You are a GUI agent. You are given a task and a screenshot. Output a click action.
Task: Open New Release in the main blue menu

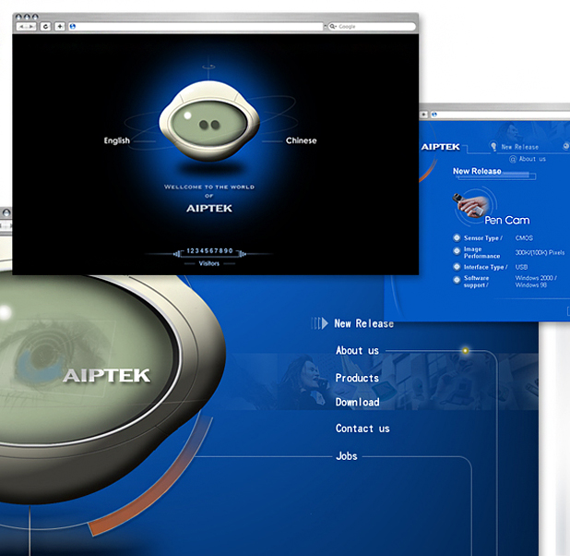(364, 323)
